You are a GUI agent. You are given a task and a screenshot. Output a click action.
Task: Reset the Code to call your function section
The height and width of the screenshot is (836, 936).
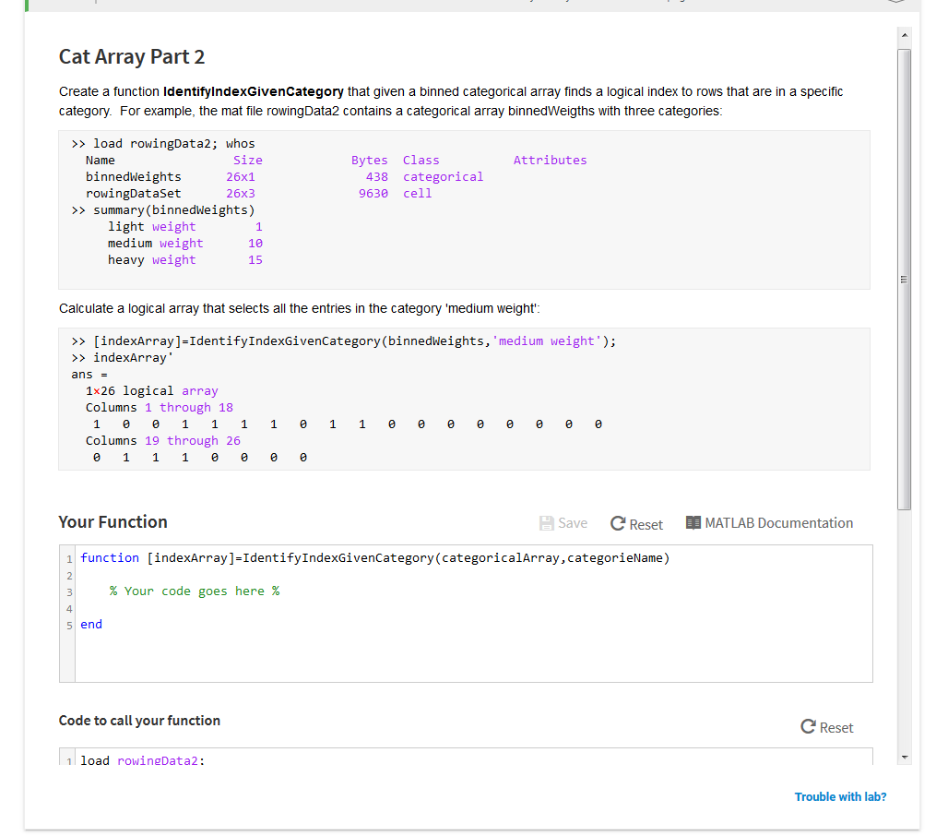pos(827,727)
